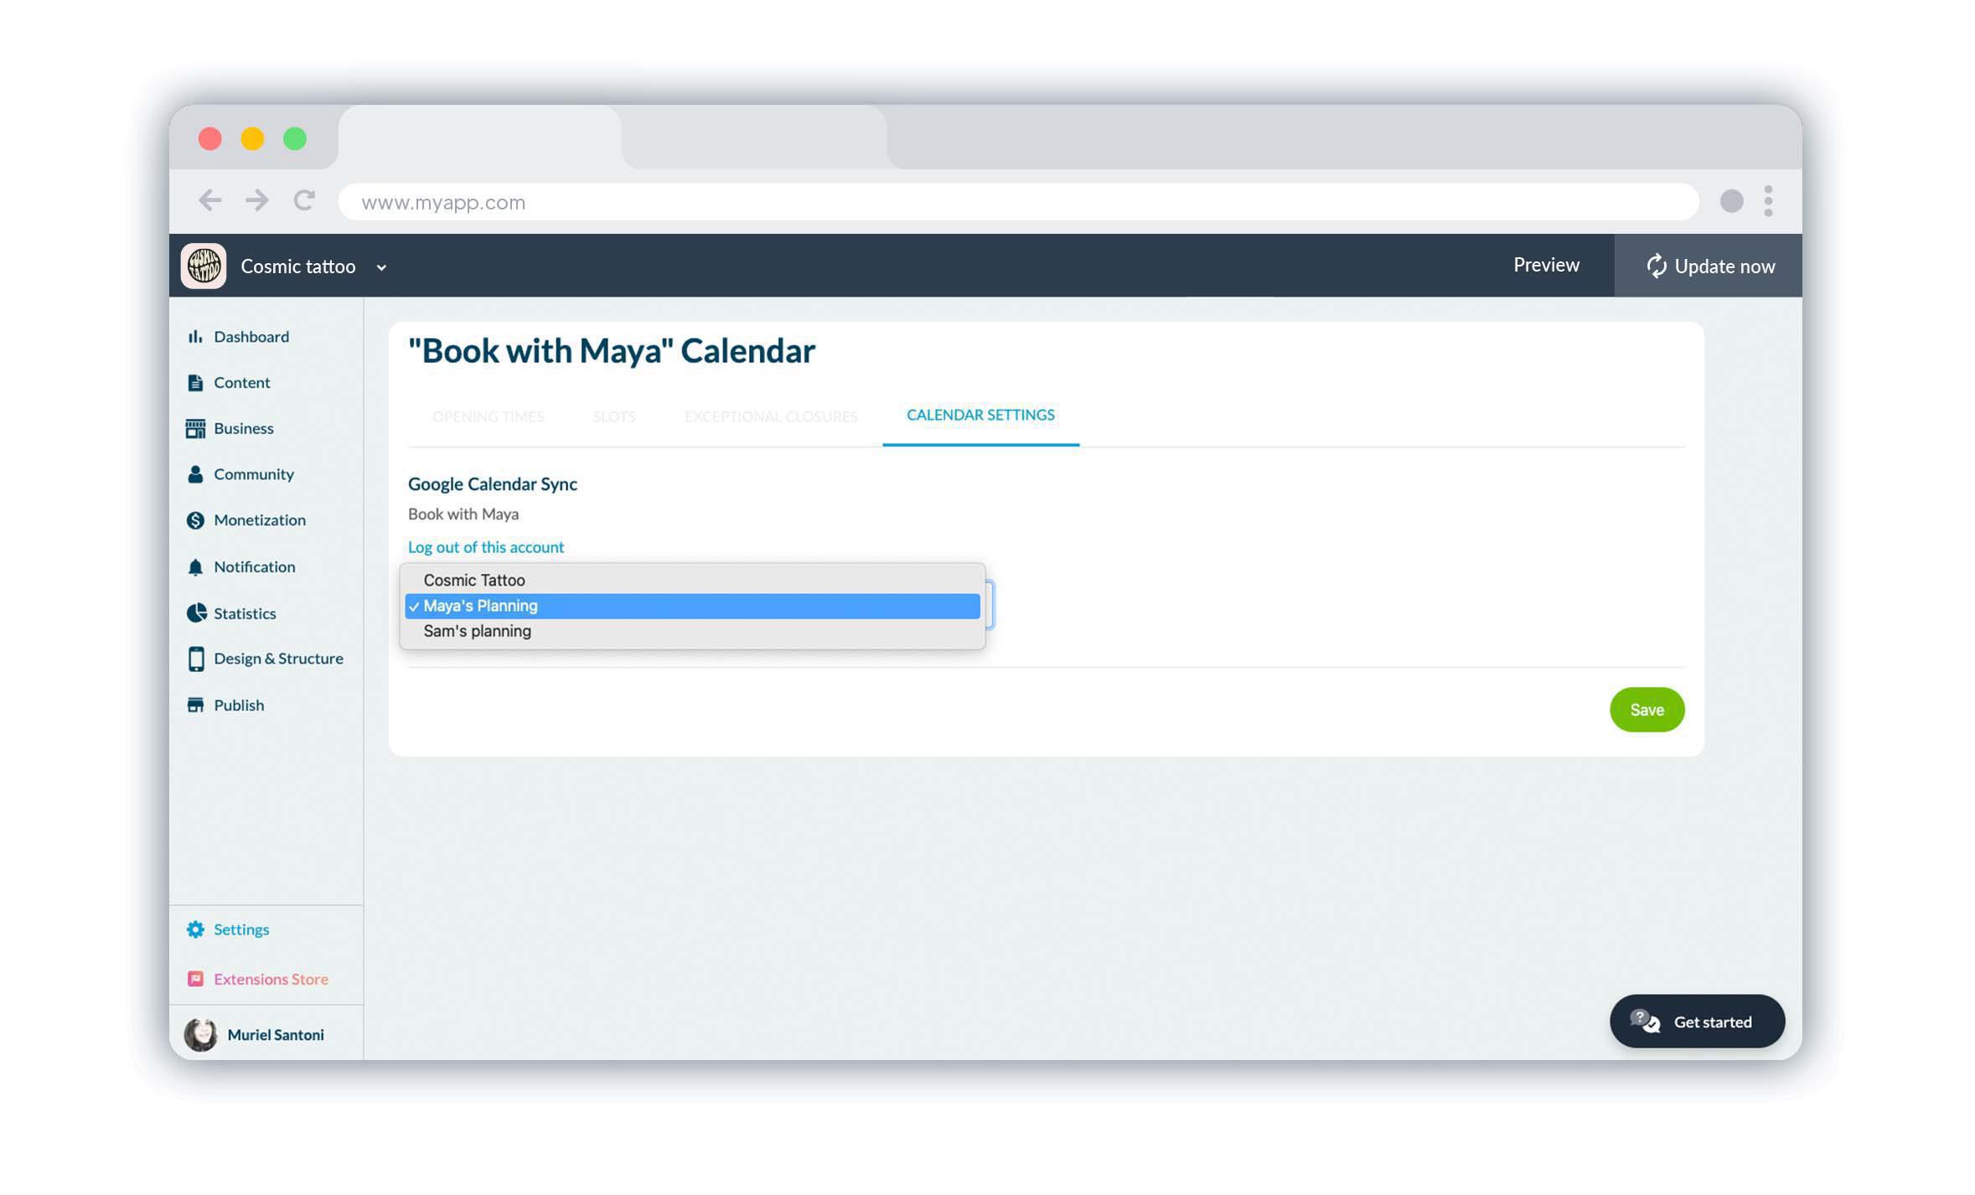Open Community via person icon
This screenshot has height=1195, width=1975.
[195, 474]
